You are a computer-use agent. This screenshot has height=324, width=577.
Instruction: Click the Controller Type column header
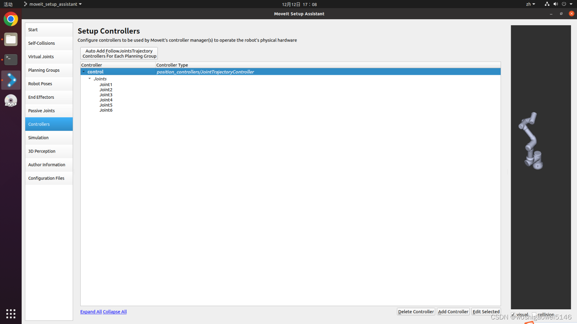(328, 65)
